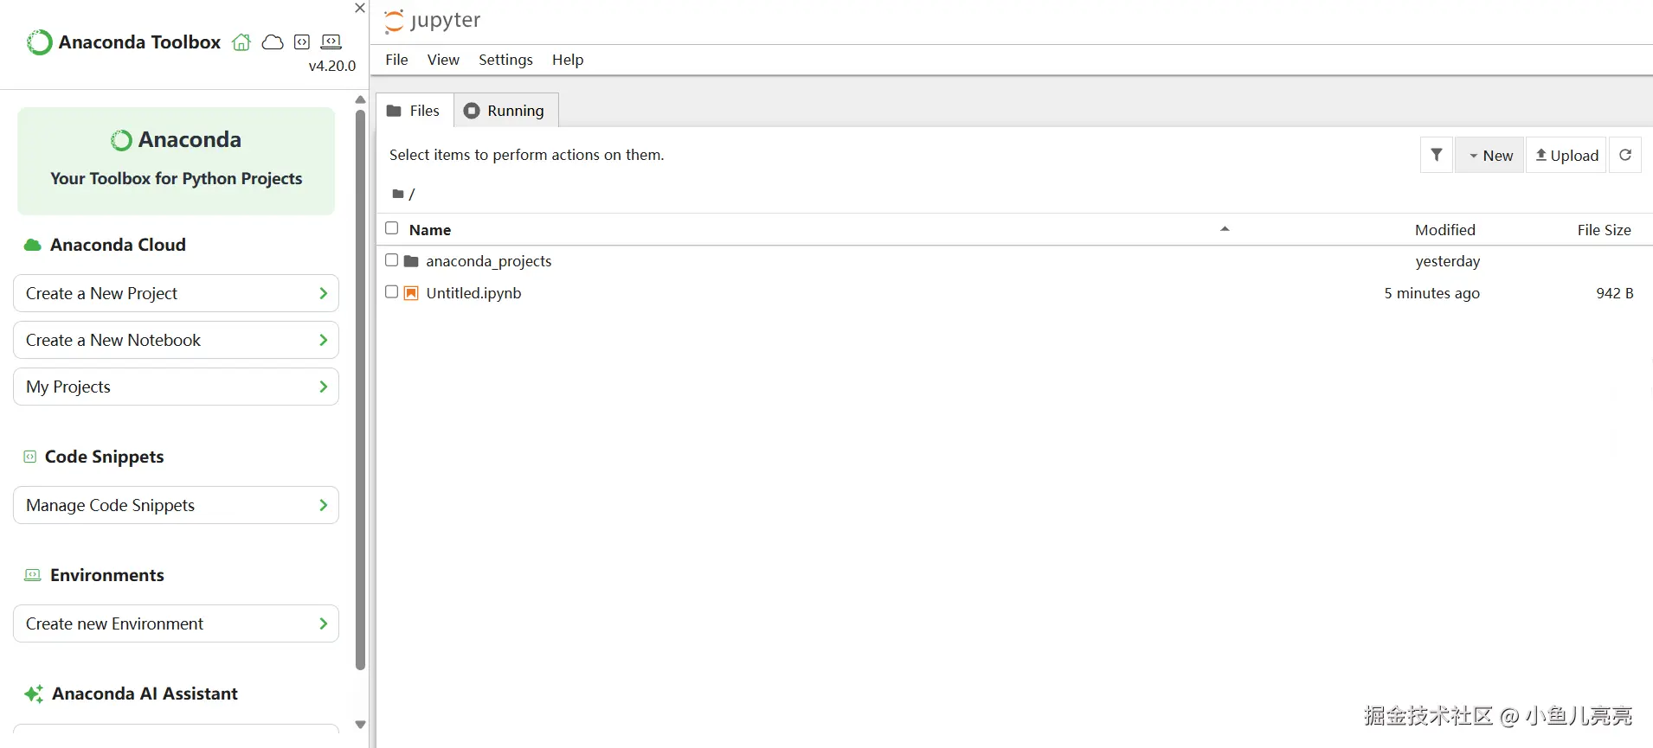
Task: Click the '942 B' file size cell
Action: 1615,293
